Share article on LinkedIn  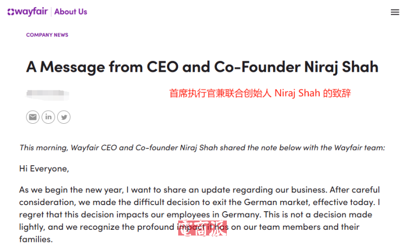[48, 117]
